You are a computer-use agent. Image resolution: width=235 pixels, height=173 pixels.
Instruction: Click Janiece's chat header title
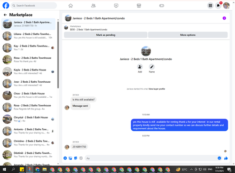point(99,18)
